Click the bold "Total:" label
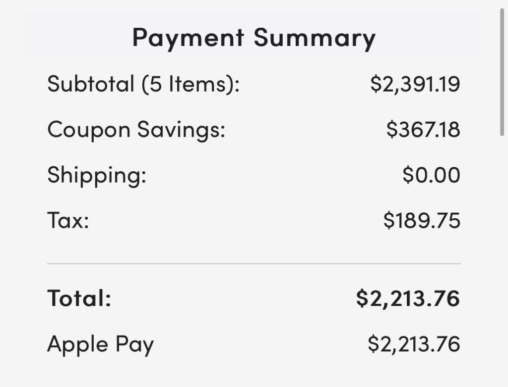508x387 pixels. point(79,298)
